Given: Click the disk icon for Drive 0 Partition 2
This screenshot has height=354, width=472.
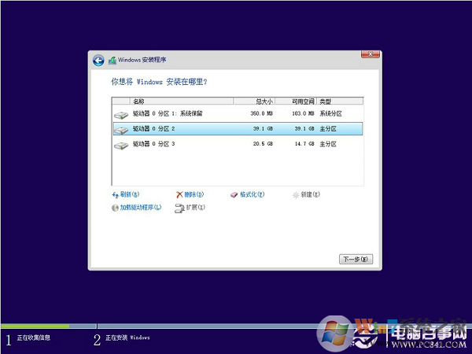Looking at the screenshot, I should point(120,129).
